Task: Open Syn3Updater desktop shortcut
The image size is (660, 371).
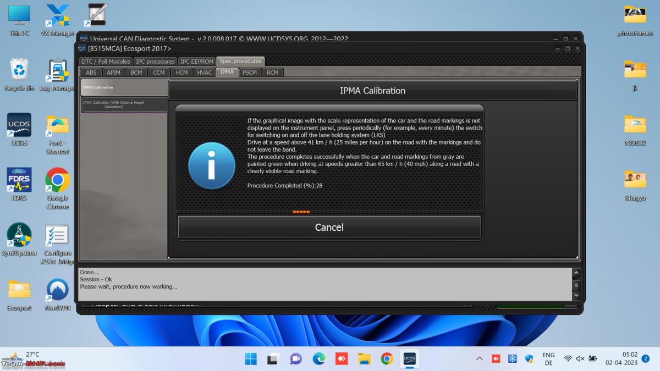Action: pyautogui.click(x=19, y=240)
